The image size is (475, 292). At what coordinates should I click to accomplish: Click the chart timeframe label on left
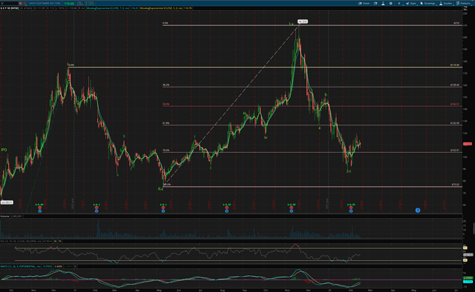pyautogui.click(x=10, y=8)
